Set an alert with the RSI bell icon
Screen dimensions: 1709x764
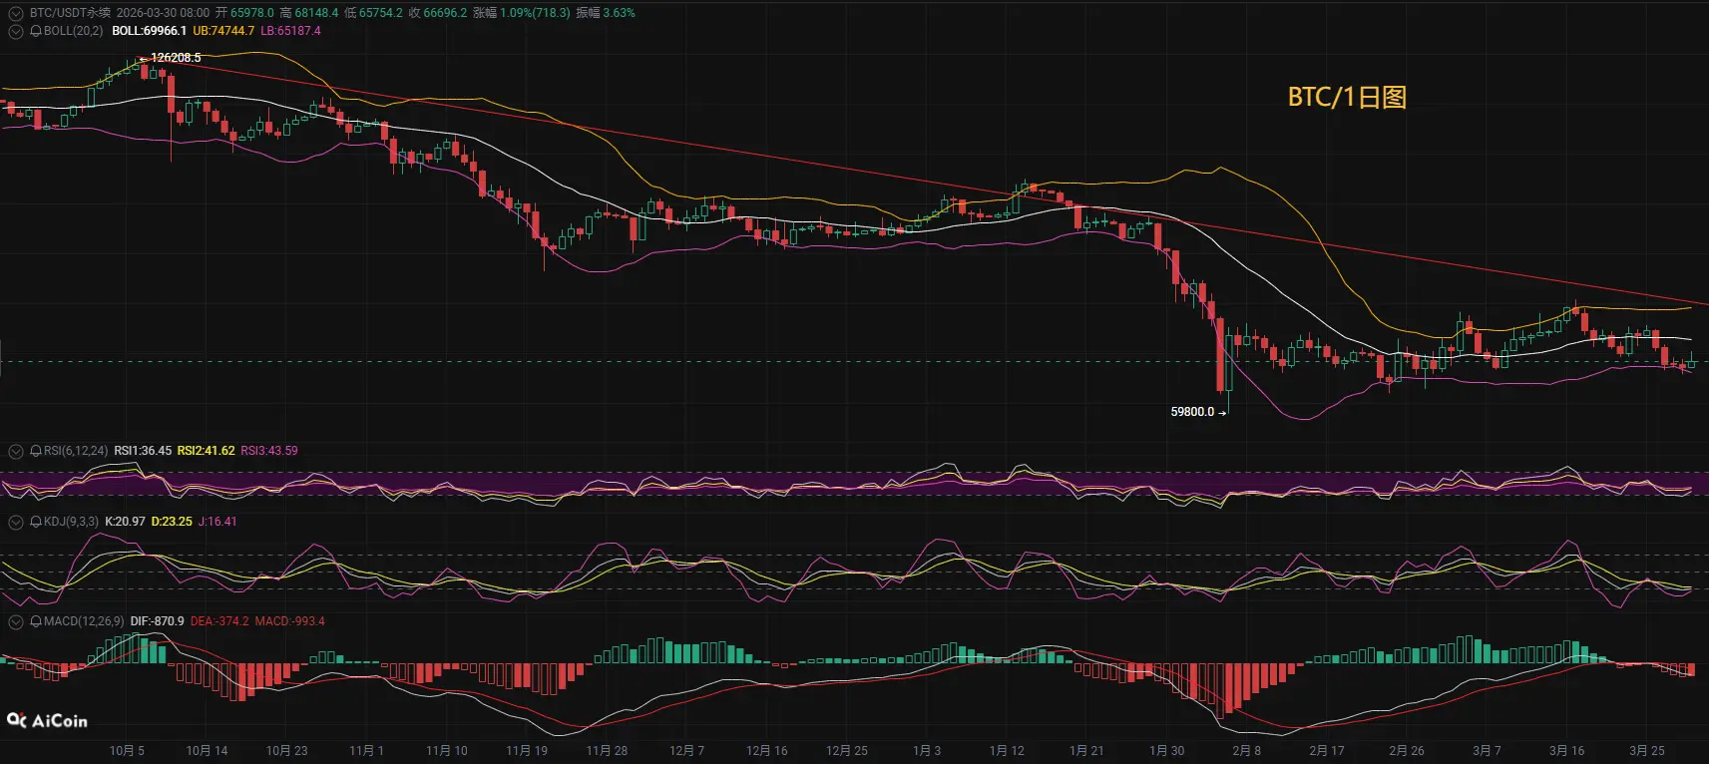pyautogui.click(x=36, y=451)
